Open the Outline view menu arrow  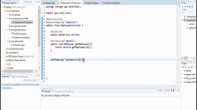pyautogui.click(x=183, y=13)
